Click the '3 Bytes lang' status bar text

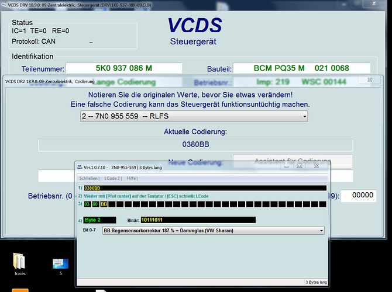[x=316, y=282]
